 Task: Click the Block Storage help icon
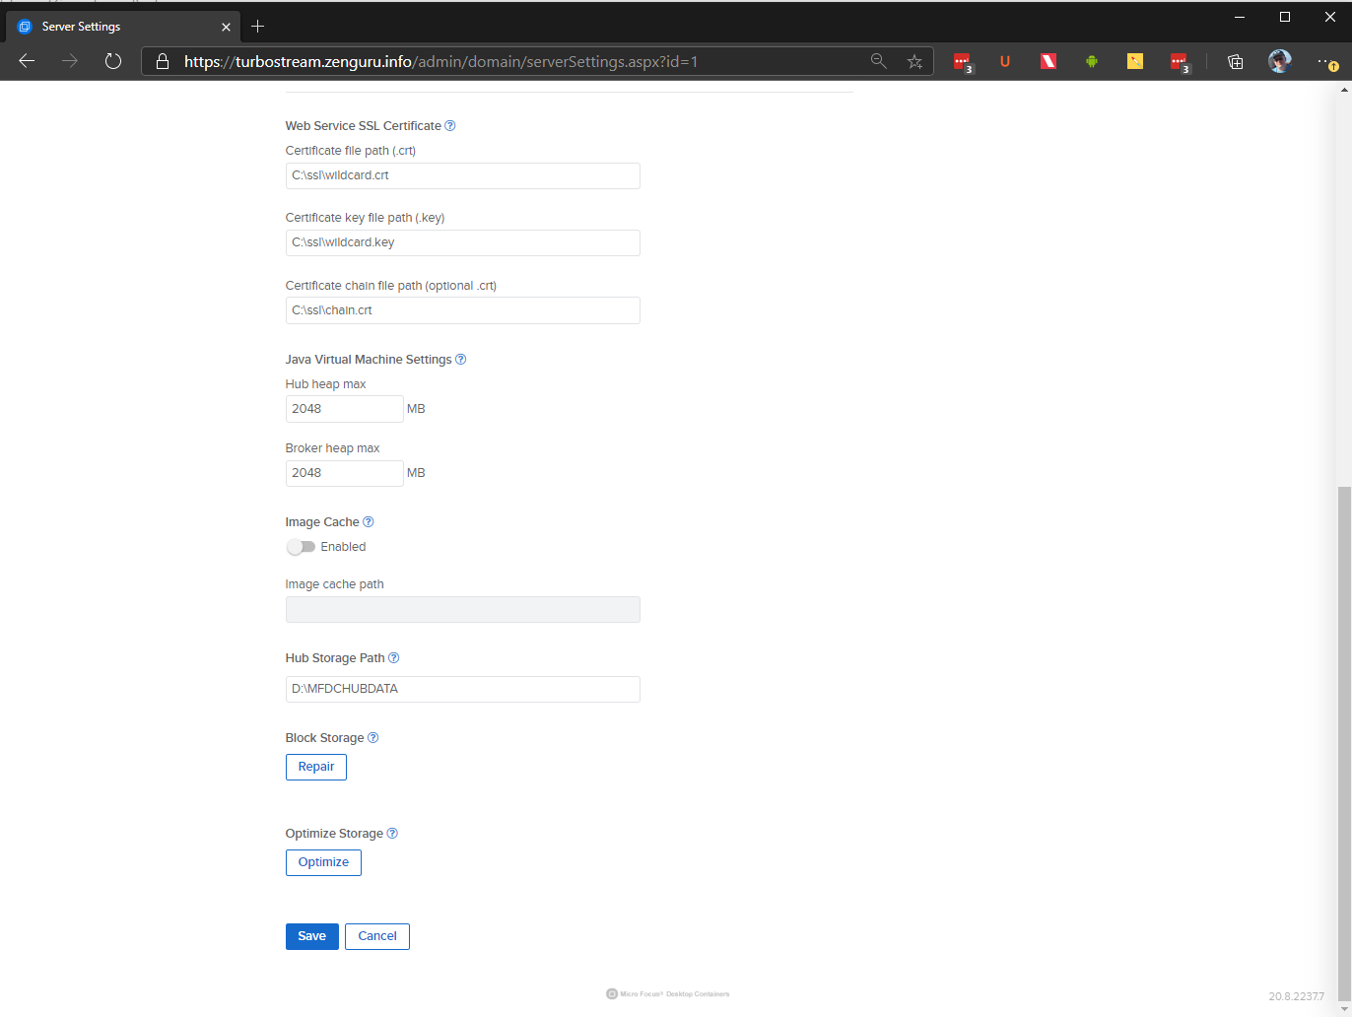tap(372, 738)
